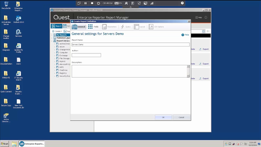The width and height of the screenshot is (261, 147).
Task: Select the Services desktop icon
Action: 18,33
